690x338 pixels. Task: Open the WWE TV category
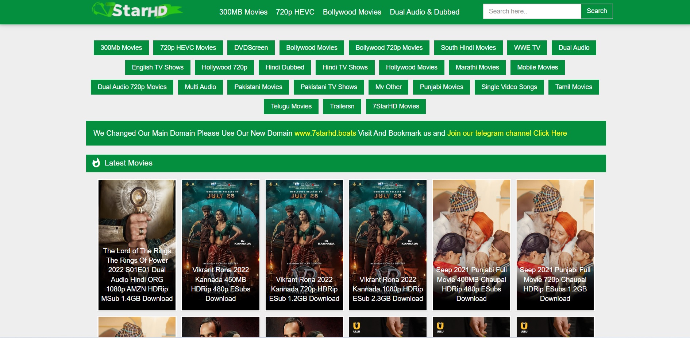(x=527, y=48)
